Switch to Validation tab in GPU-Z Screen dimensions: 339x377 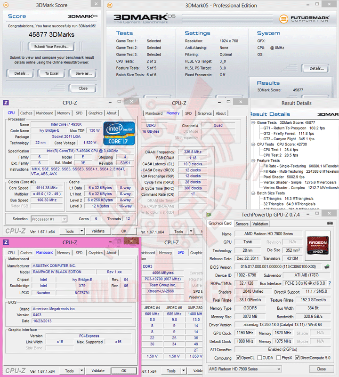click(x=260, y=224)
